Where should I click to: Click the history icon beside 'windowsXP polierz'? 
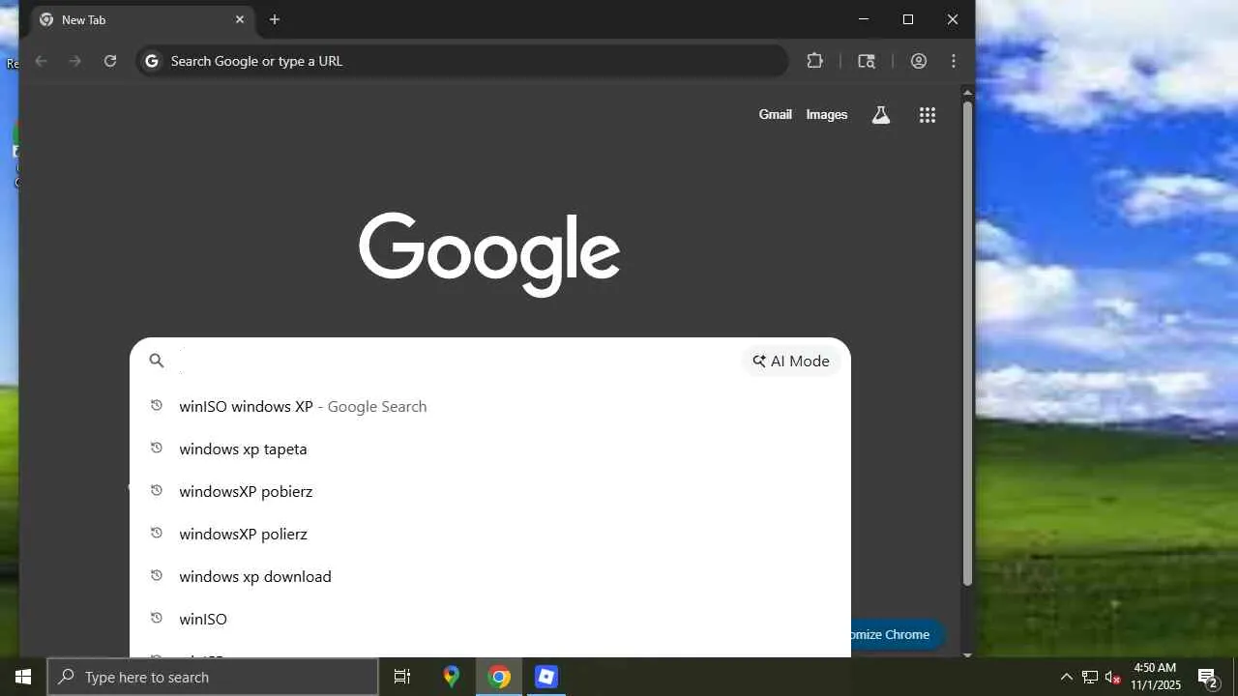157,534
